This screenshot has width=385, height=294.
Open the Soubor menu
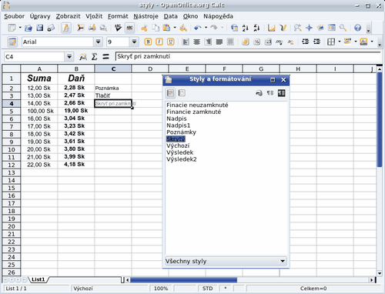point(14,16)
